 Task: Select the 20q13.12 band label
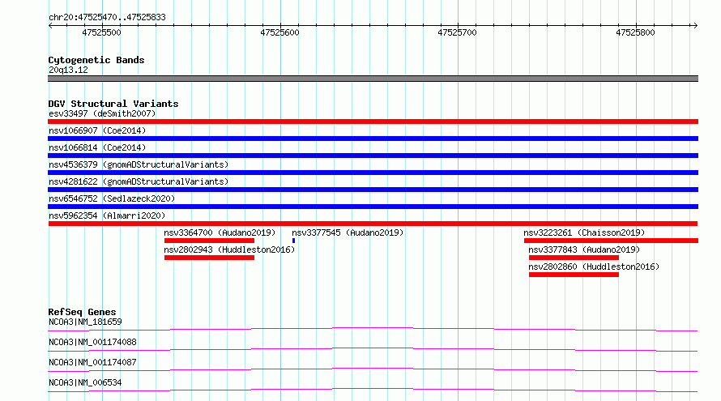[x=68, y=70]
